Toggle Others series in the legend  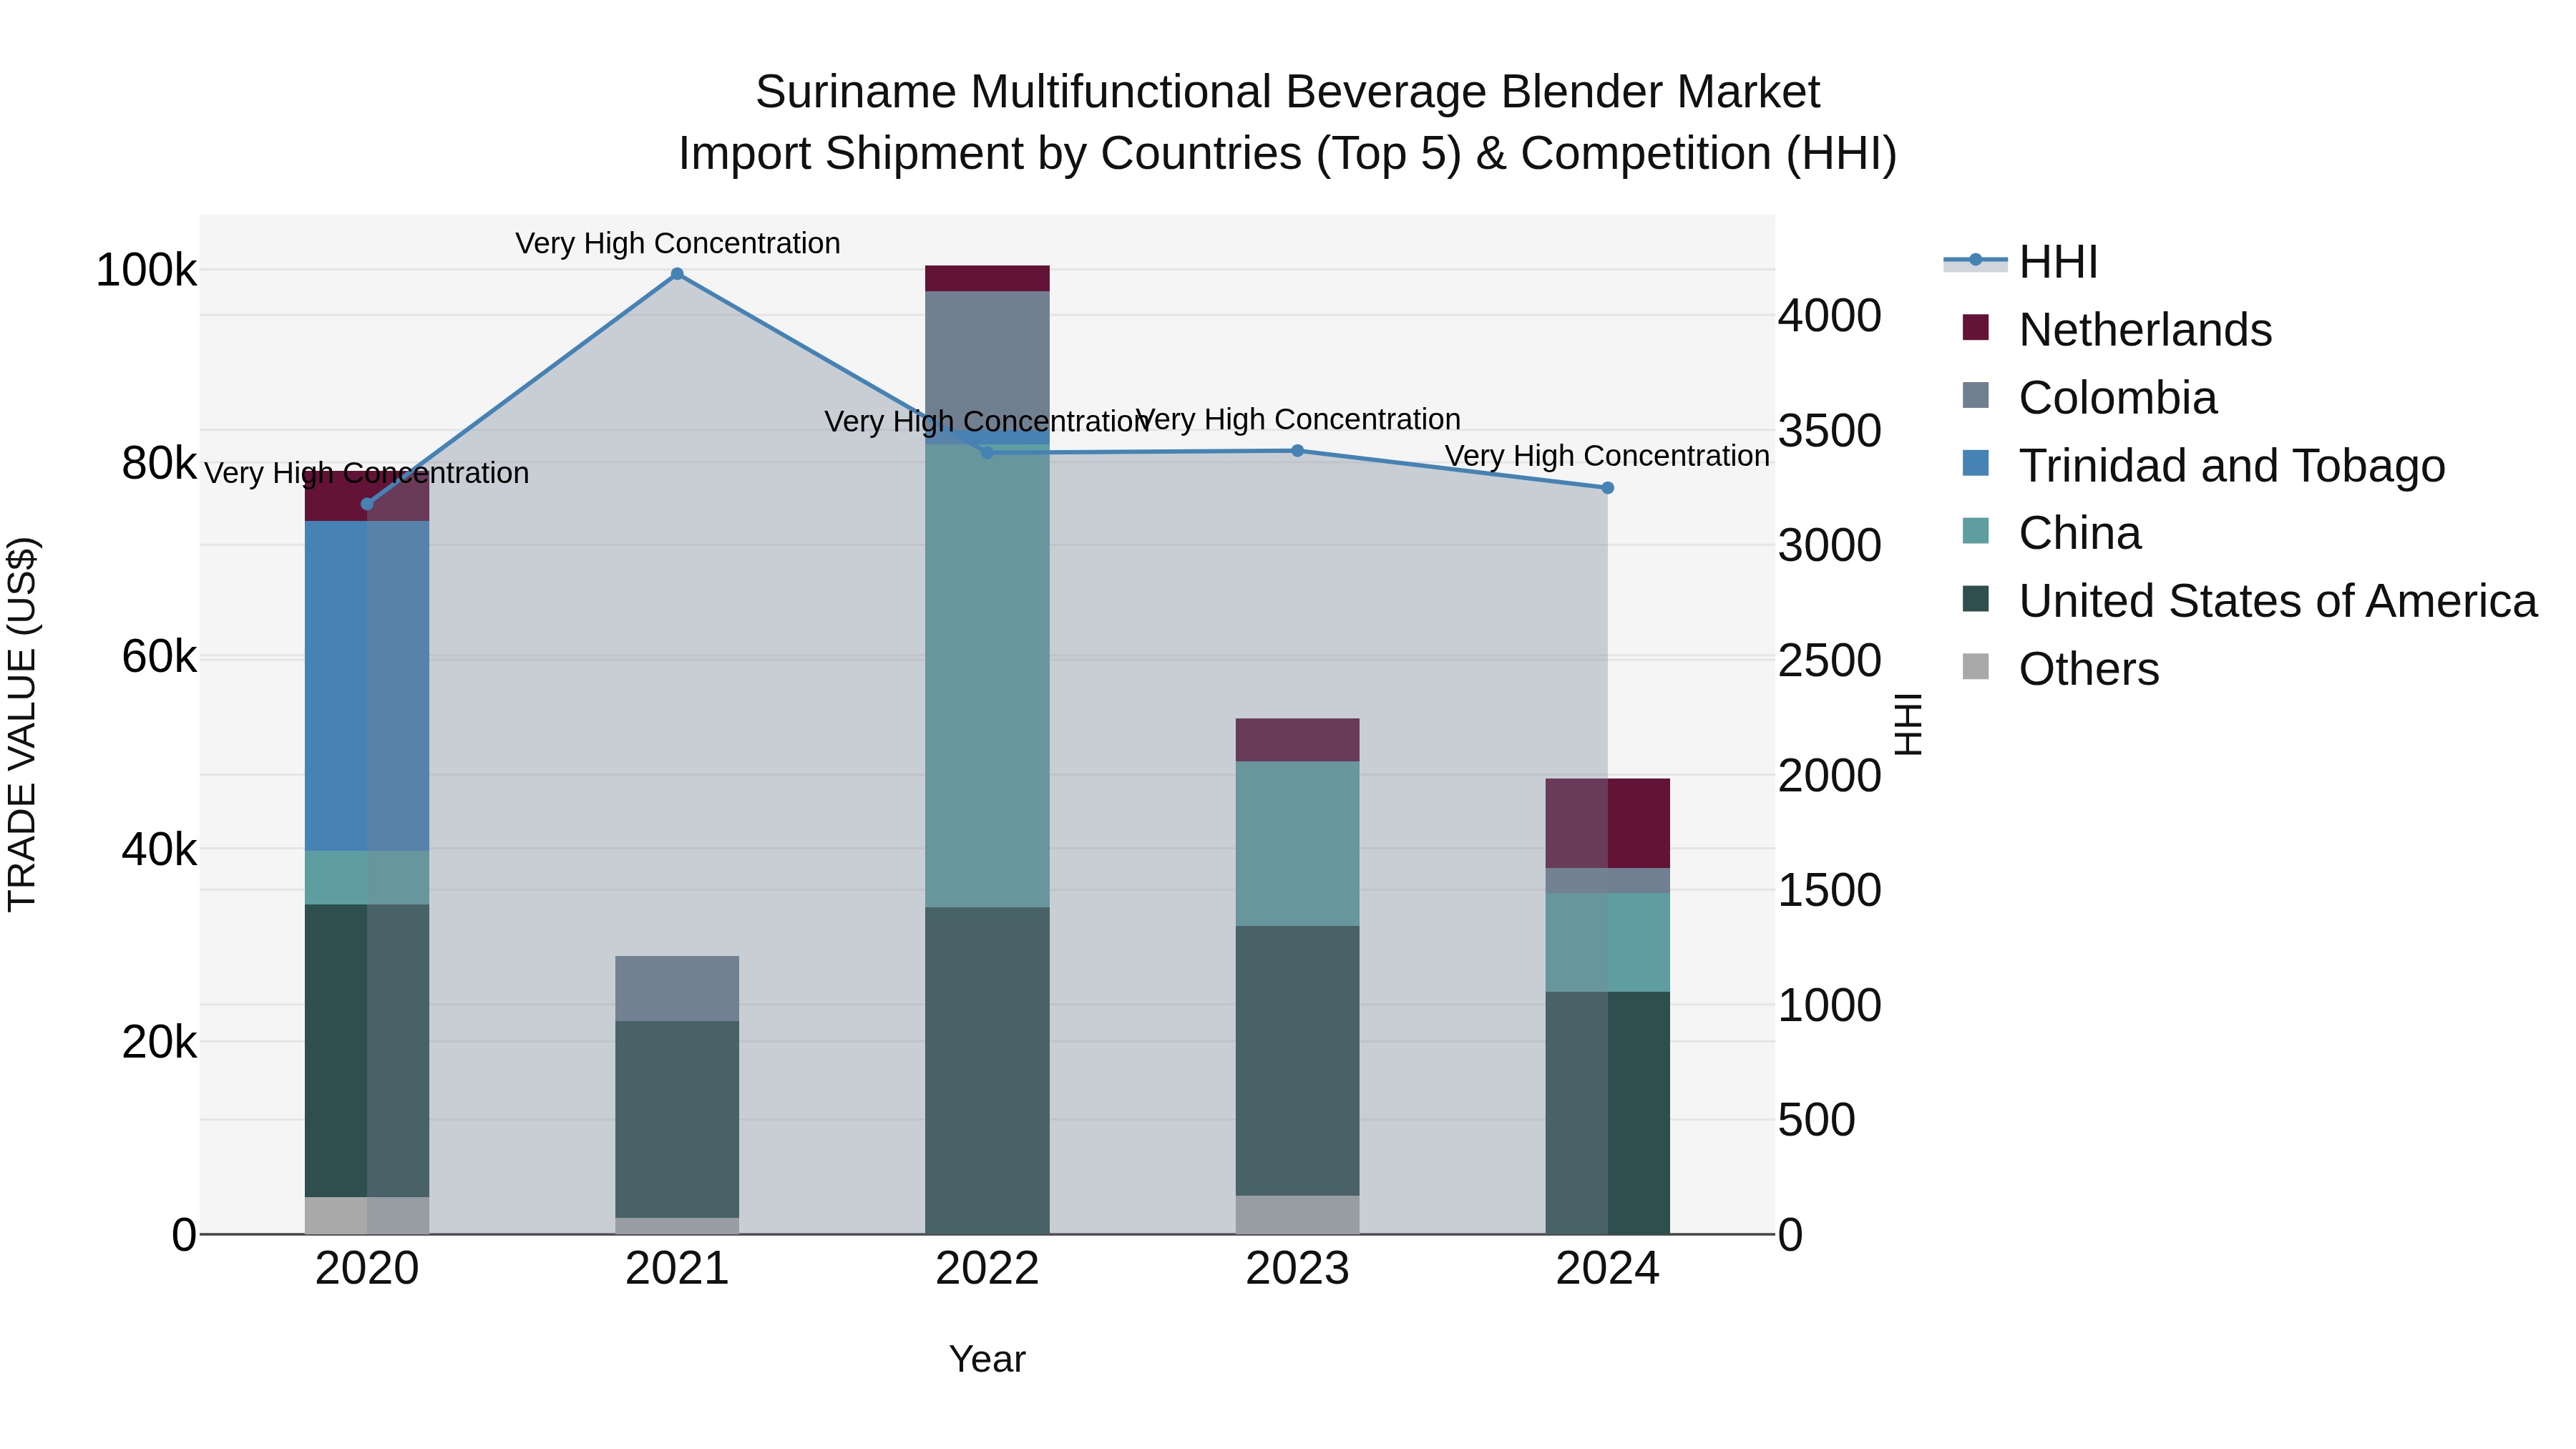pyautogui.click(x=2060, y=669)
